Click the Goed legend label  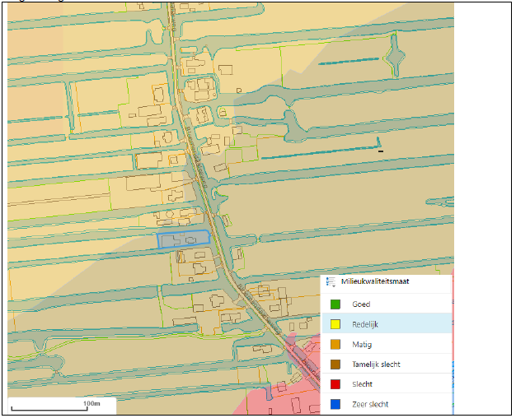coord(361,304)
